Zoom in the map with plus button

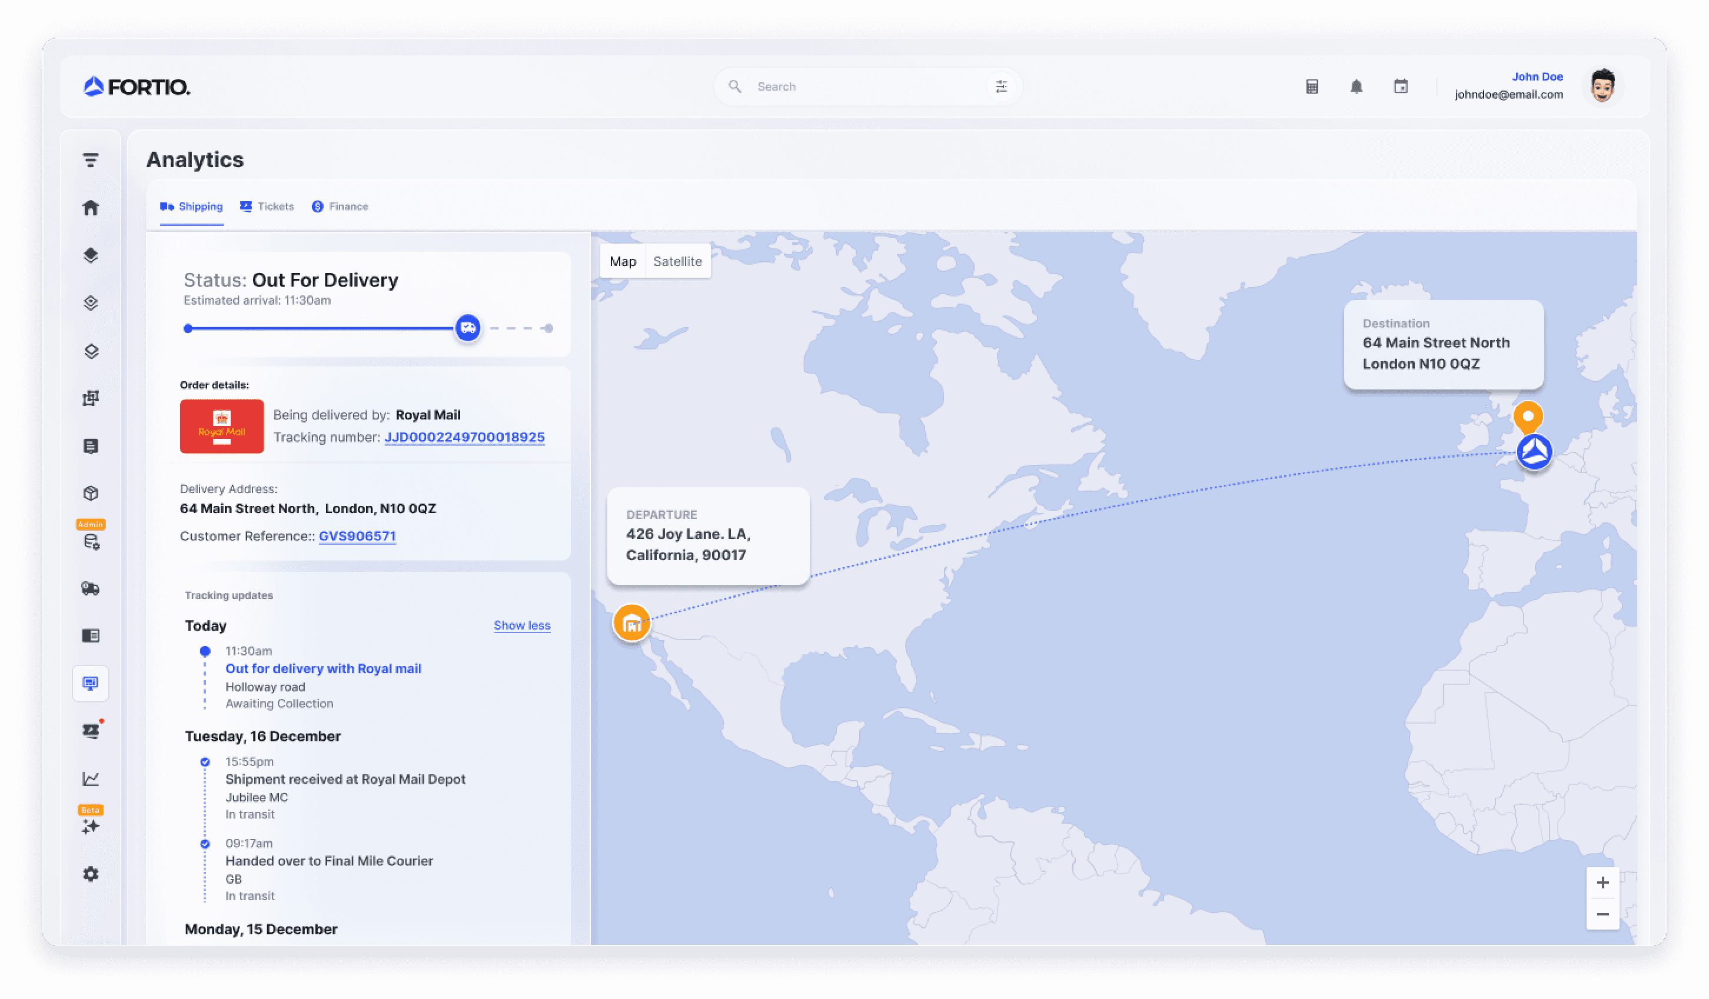(1602, 883)
